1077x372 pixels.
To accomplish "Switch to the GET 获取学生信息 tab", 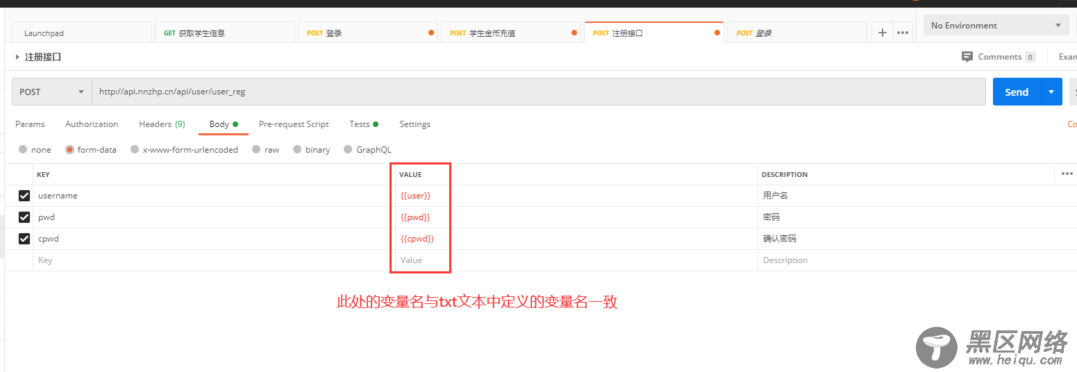I will click(x=224, y=33).
